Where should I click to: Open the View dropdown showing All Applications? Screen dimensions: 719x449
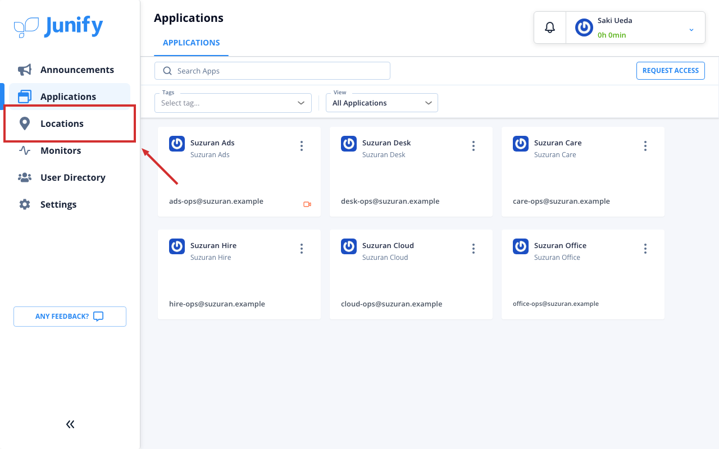point(382,103)
